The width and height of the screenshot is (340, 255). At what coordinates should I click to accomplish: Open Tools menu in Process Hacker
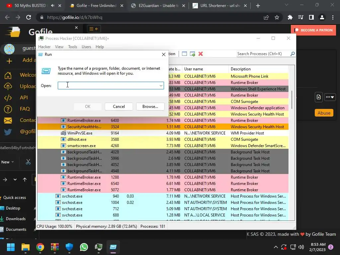72,46
